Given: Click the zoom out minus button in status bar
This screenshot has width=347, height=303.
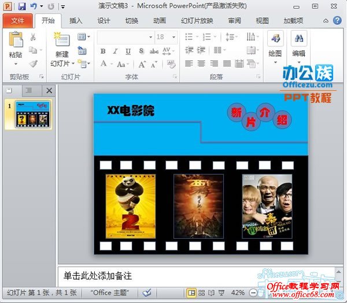Looking at the screenshot, I should coord(252,293).
